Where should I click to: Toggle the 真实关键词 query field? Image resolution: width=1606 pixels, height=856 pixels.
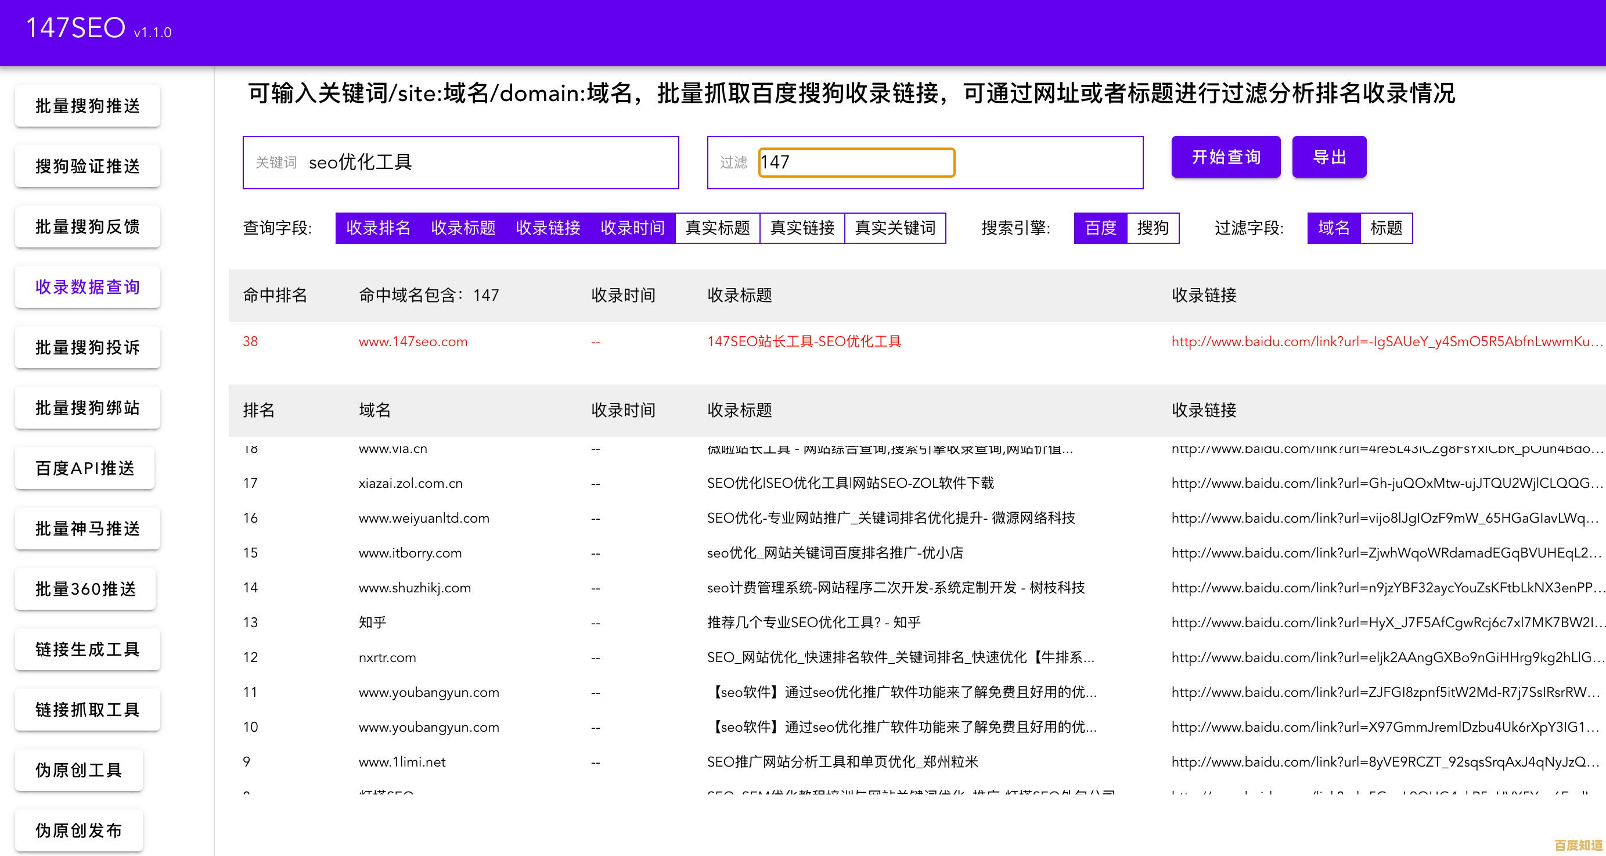895,228
